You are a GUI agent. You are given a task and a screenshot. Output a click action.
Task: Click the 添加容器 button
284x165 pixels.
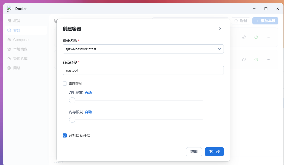click(265, 21)
